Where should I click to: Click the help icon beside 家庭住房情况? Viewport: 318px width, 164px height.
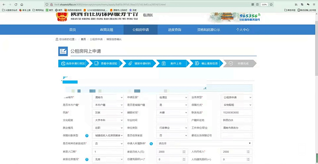click(87, 160)
